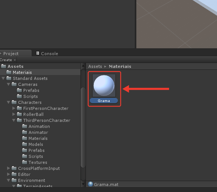Click the Models folder icon

click(x=24, y=144)
